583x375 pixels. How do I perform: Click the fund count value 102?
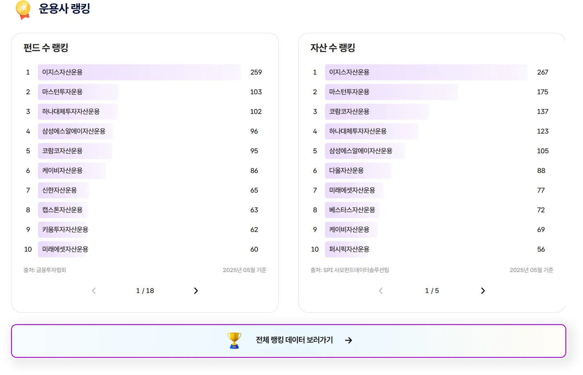[256, 111]
